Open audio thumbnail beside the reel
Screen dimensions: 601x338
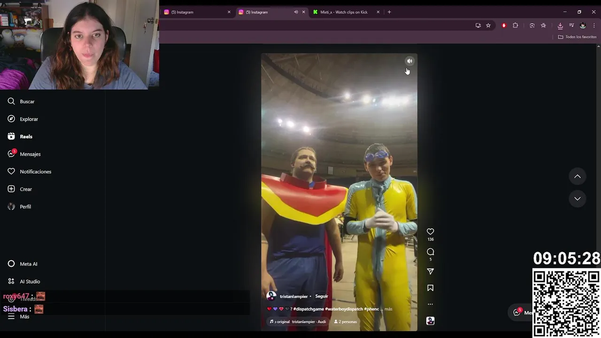point(430,321)
